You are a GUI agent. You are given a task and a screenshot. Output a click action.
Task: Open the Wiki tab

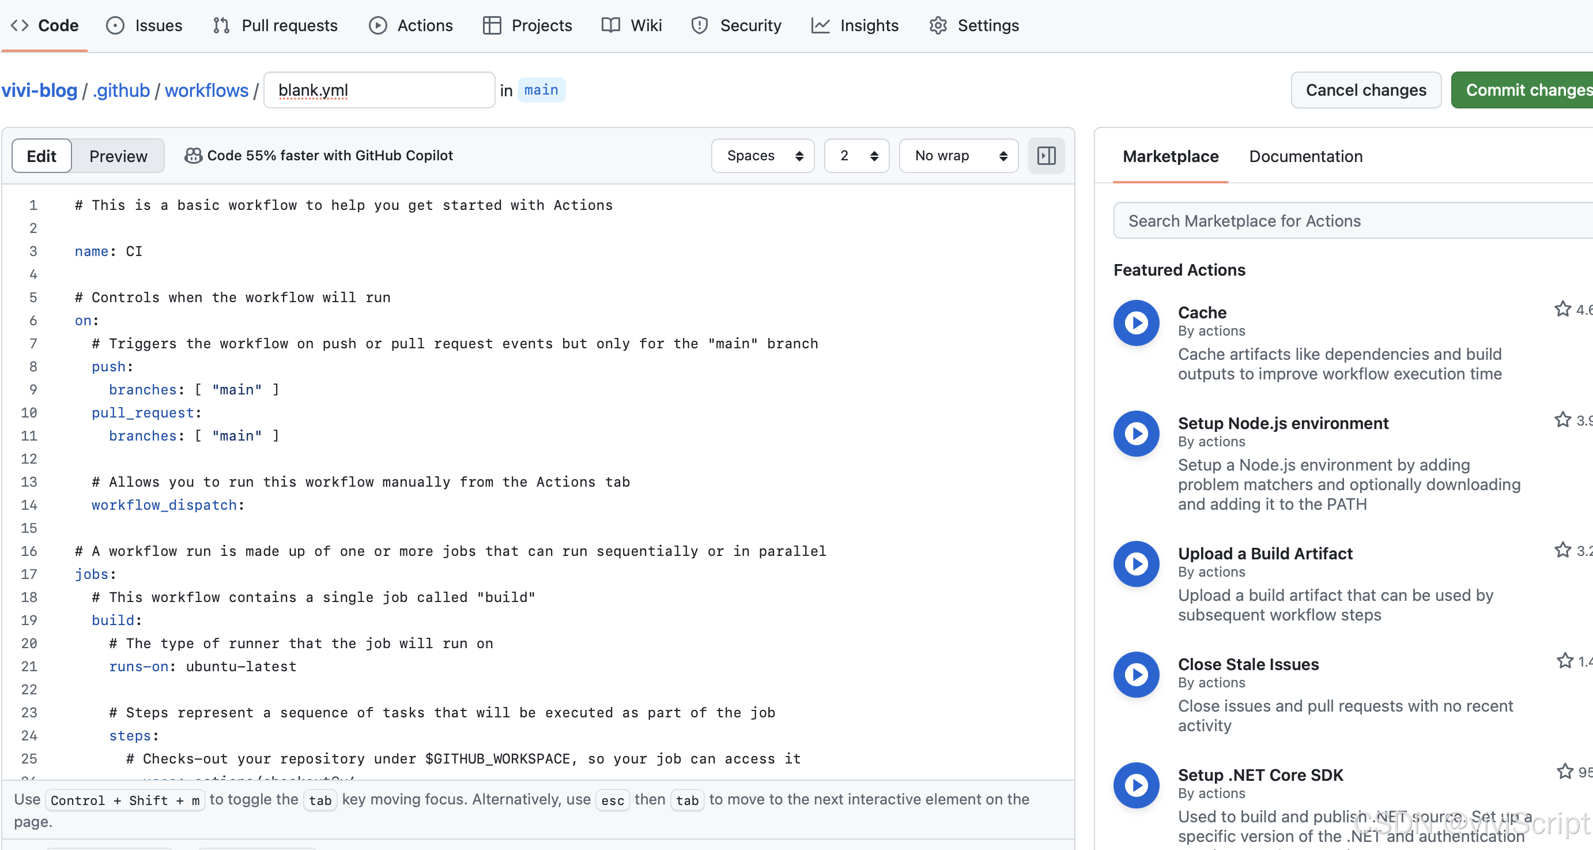pyautogui.click(x=632, y=25)
